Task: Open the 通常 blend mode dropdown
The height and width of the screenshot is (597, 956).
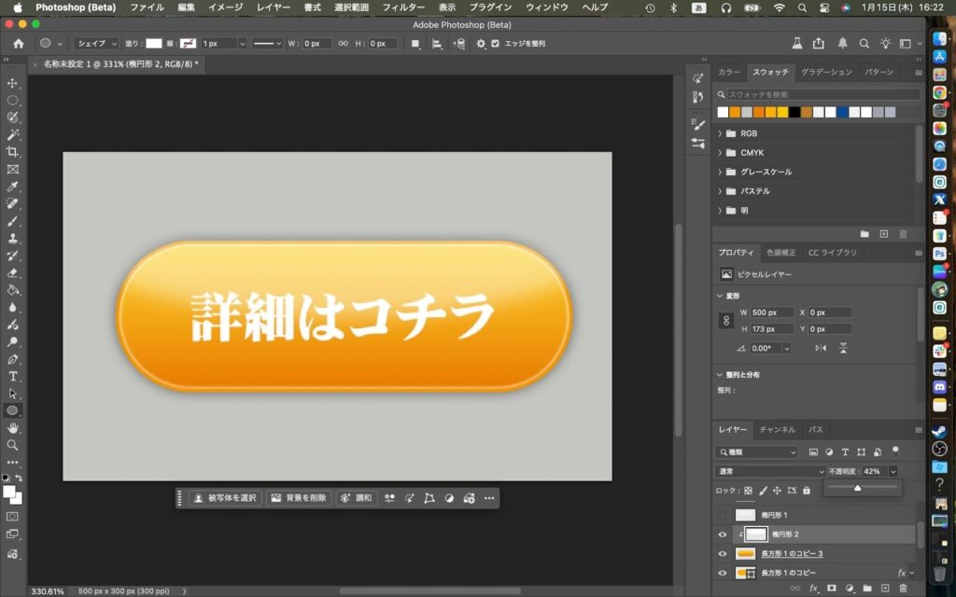Action: click(770, 472)
